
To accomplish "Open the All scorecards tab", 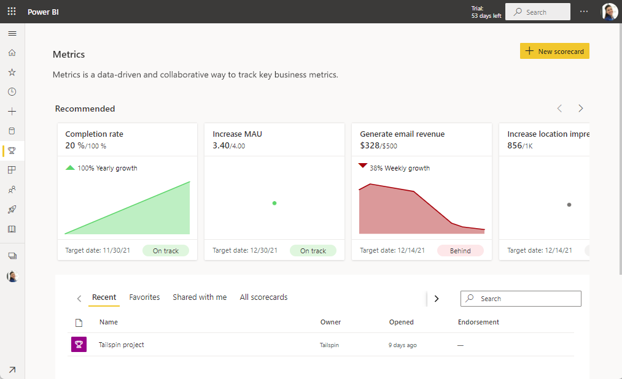I will coord(263,297).
